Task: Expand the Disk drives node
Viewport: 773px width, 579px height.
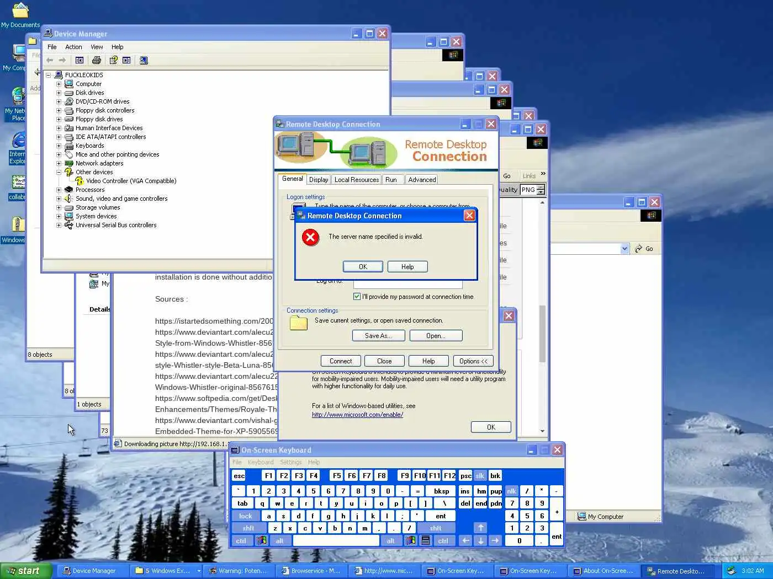Action: click(x=59, y=93)
